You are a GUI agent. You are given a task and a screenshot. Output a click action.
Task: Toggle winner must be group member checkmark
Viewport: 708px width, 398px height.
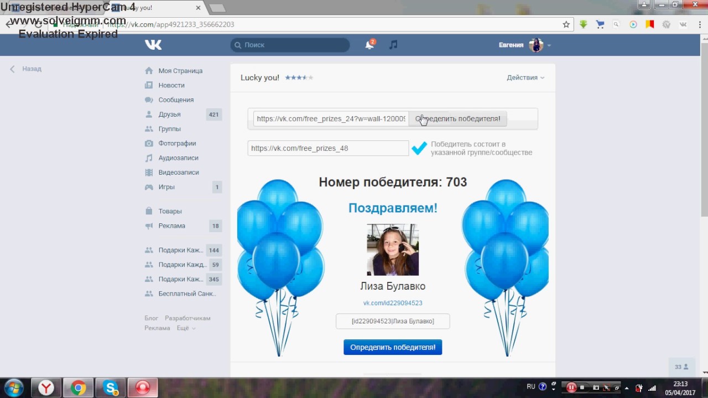click(x=419, y=148)
